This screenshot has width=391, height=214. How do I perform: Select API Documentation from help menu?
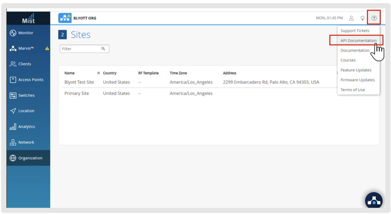coord(358,41)
